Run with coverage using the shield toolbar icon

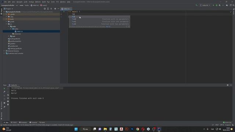point(220,5)
